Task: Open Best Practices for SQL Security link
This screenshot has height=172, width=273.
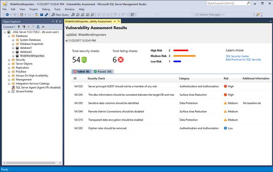Action: tap(243, 59)
